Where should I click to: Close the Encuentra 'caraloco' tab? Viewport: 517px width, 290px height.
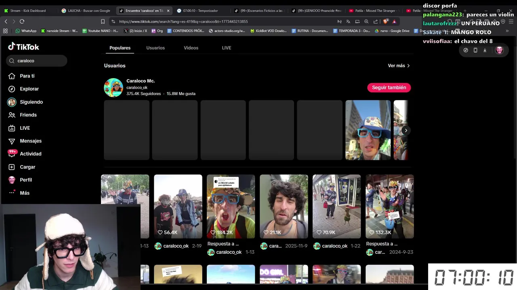(168, 10)
